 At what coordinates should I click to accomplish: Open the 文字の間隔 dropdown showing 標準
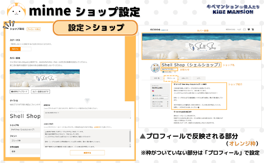(x=25, y=151)
